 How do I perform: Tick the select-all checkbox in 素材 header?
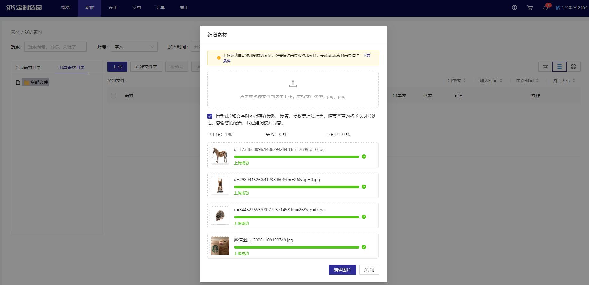pyautogui.click(x=114, y=96)
